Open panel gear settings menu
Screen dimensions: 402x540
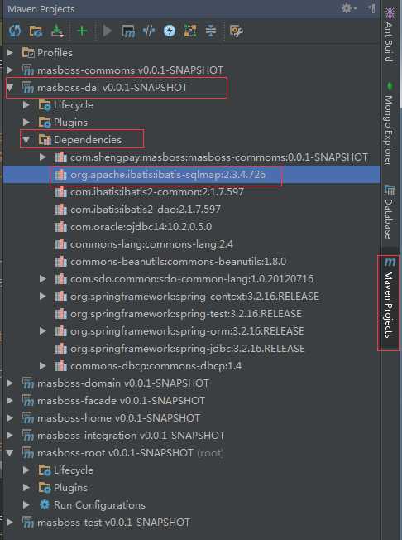click(348, 8)
